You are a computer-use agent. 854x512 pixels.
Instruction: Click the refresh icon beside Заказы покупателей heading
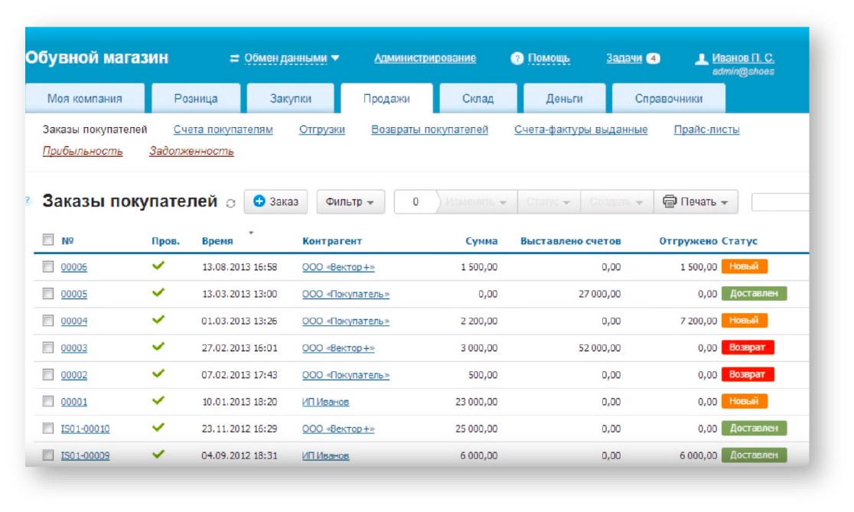[x=231, y=203]
